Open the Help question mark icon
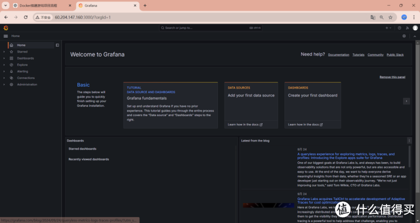This screenshot has width=420, height=223. 399,28
